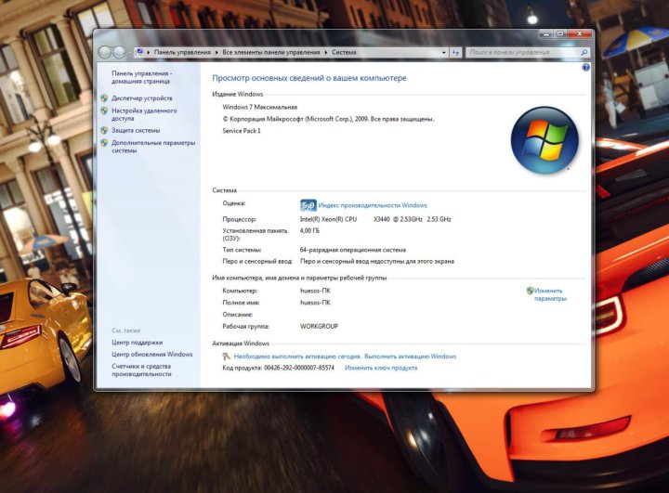Click 'Изменить параметры' link
Image resolution: width=669 pixels, height=493 pixels.
coord(550,294)
